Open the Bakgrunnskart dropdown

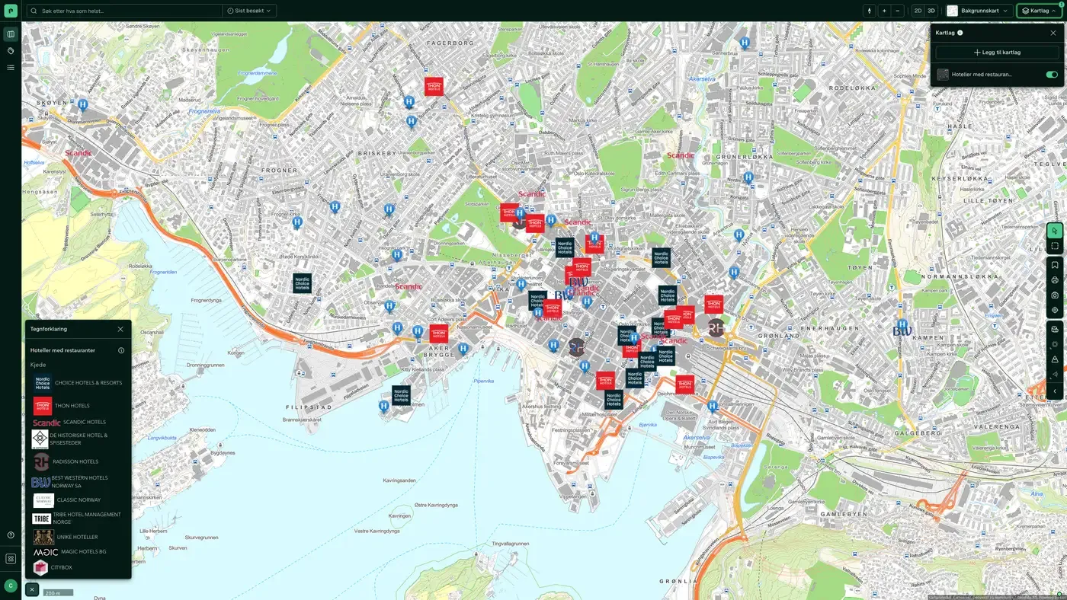coord(978,11)
